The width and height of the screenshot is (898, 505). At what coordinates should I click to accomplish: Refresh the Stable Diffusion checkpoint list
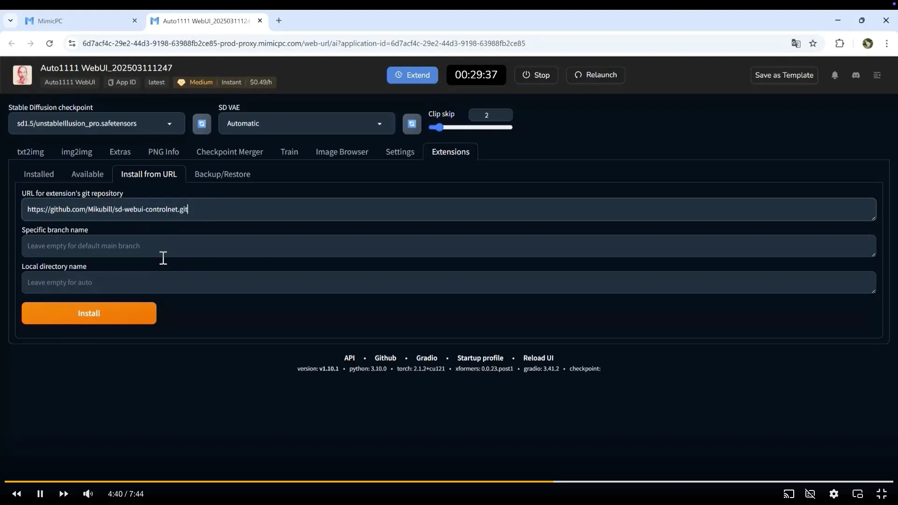click(x=202, y=124)
